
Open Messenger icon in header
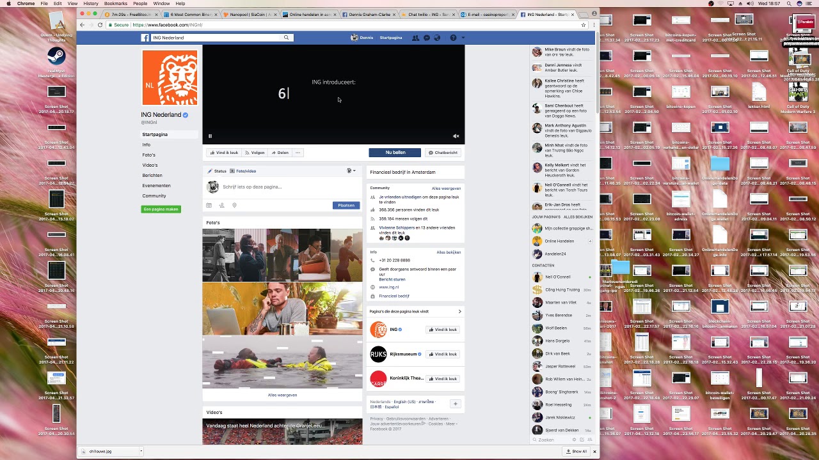coord(427,38)
